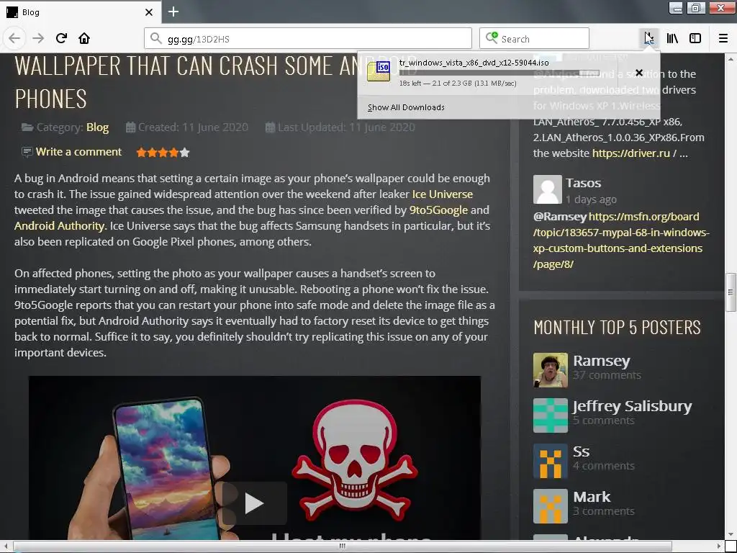Open the Downloads toolbar button
Viewport: 737px width, 553px height.
(x=649, y=38)
